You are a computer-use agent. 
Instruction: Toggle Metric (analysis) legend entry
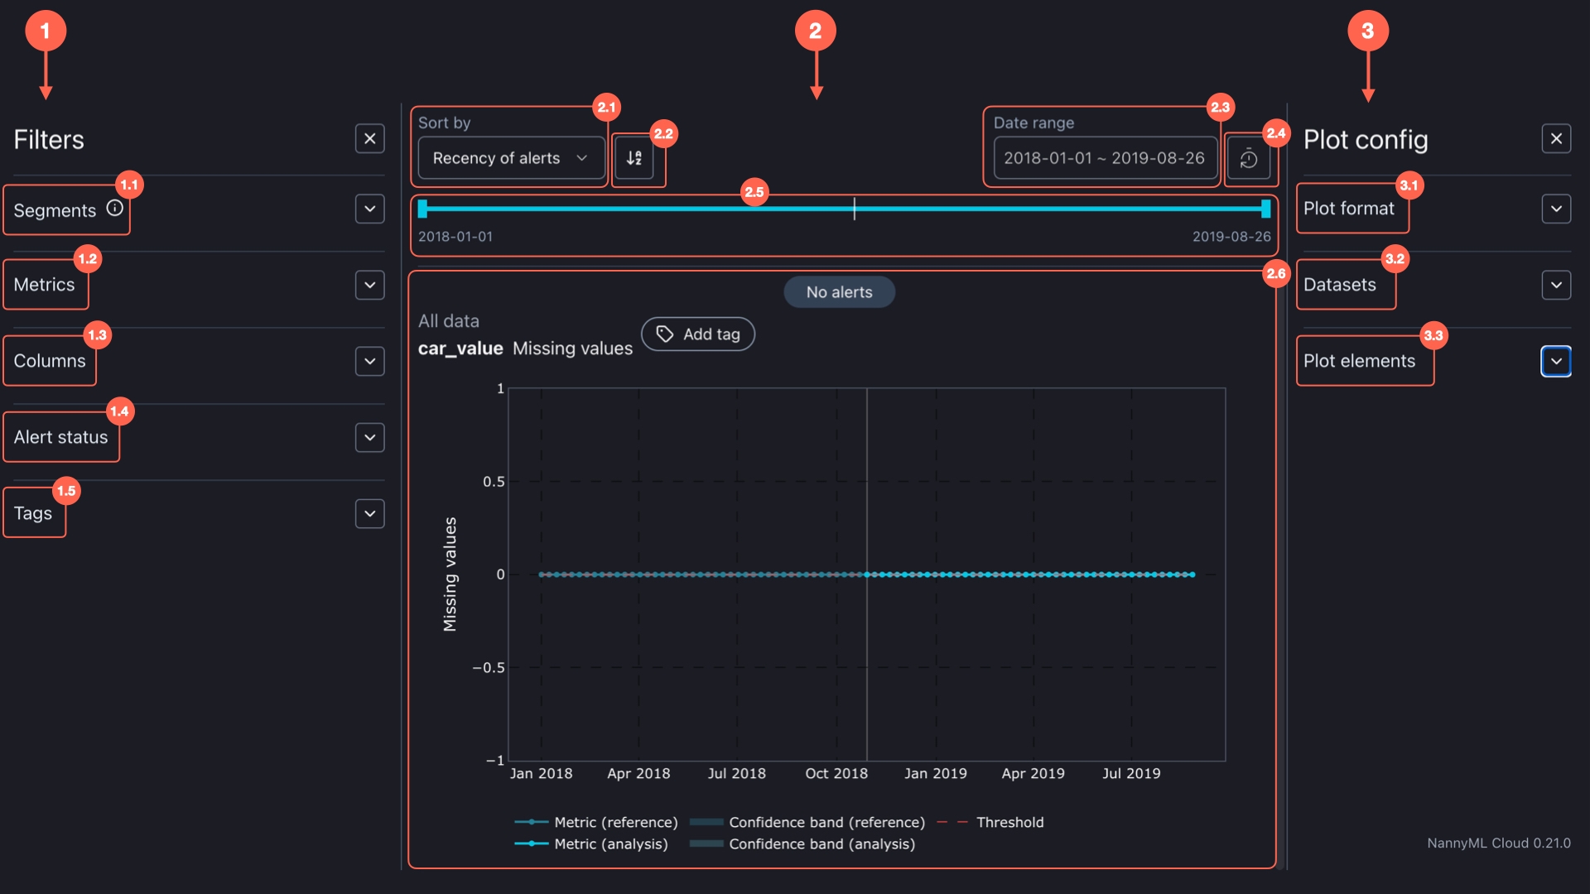[x=609, y=844]
